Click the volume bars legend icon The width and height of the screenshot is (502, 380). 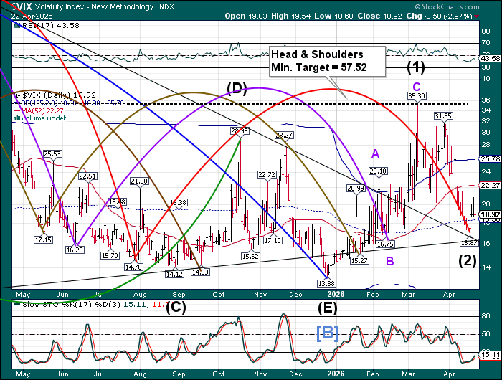point(17,118)
